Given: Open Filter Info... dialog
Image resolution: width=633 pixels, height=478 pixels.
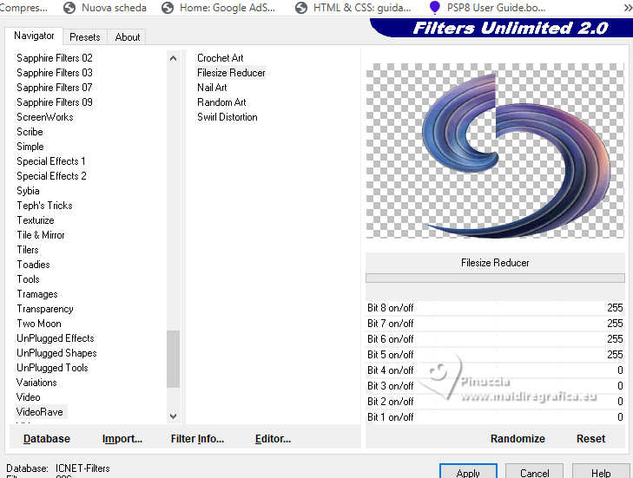Looking at the screenshot, I should click(197, 439).
